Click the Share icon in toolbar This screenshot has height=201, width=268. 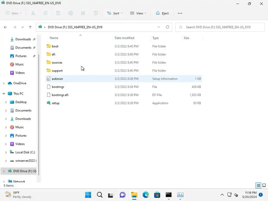[x=83, y=13]
